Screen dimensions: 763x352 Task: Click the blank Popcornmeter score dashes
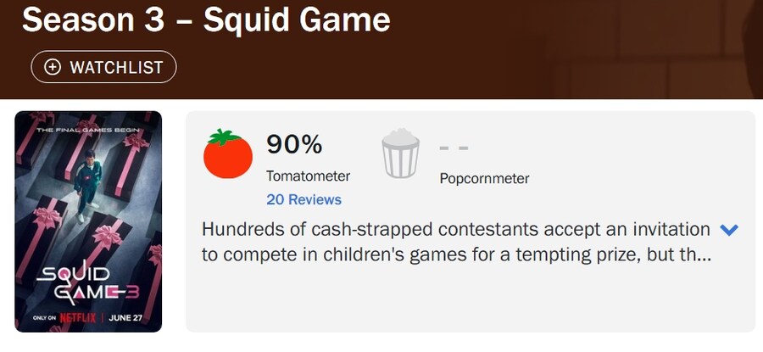454,147
